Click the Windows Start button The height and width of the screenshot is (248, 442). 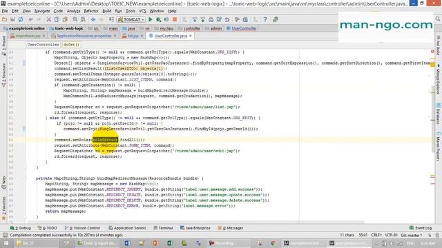point(6,243)
